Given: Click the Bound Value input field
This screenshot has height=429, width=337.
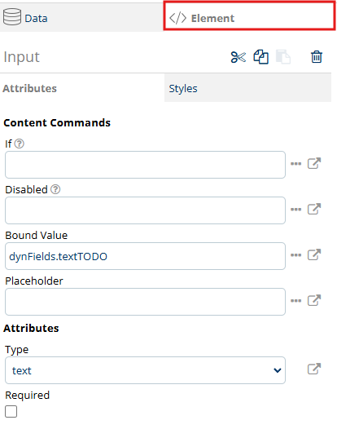Looking at the screenshot, I should (x=145, y=256).
